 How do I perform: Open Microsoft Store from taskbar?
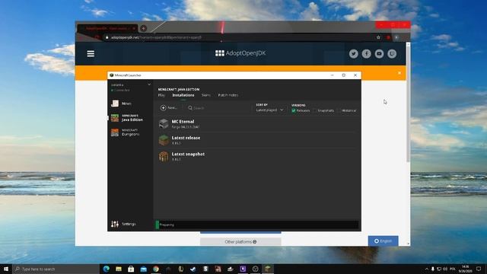[x=131, y=269]
